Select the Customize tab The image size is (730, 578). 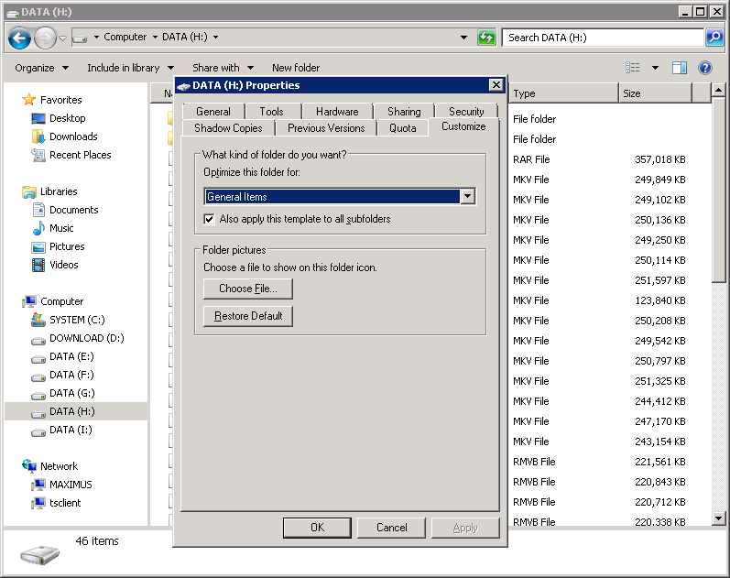tap(463, 126)
